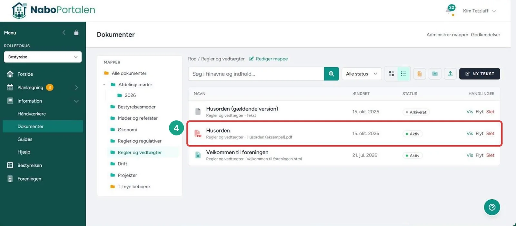Screen dimensions: 516x226
Task: Open Administrer mapper link
Action: (x=447, y=35)
